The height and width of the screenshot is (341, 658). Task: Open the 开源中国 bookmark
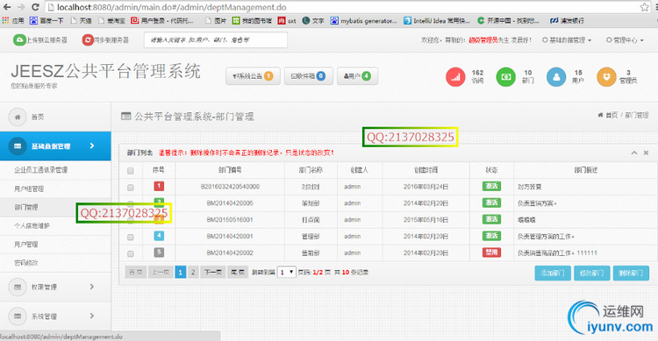tap(509, 20)
